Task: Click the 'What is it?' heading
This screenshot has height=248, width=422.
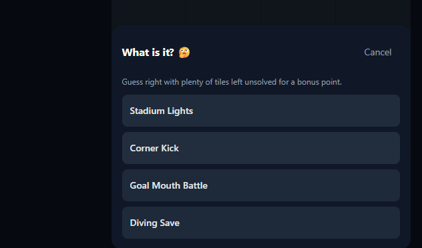Action: coord(148,53)
